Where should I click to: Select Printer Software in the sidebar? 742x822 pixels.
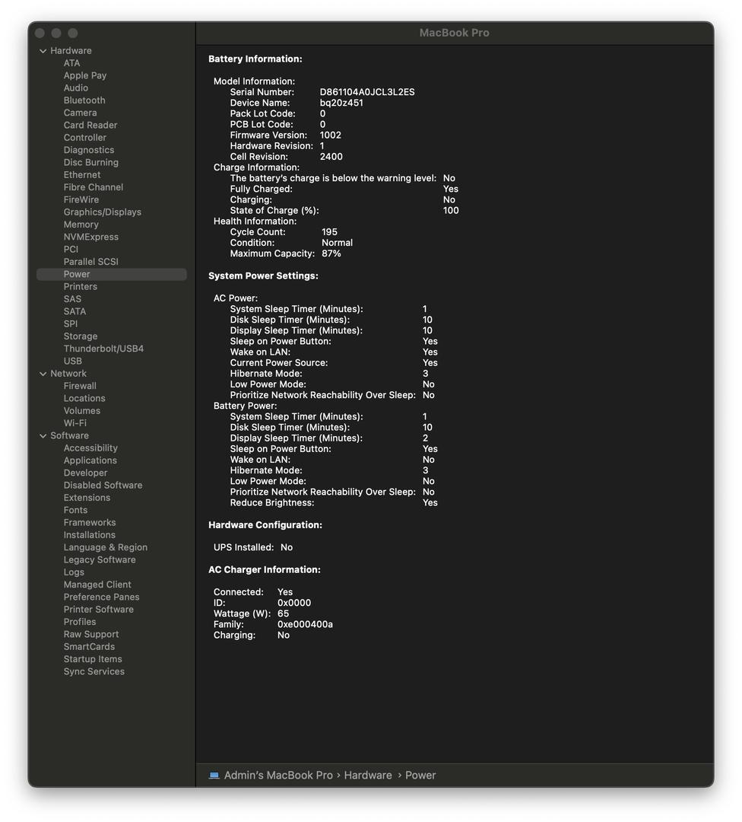point(98,610)
